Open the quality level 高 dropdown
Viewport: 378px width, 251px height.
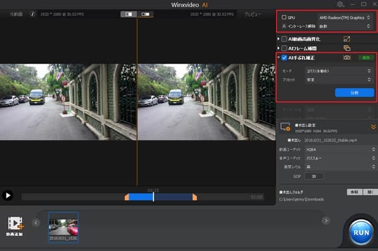coord(340,167)
